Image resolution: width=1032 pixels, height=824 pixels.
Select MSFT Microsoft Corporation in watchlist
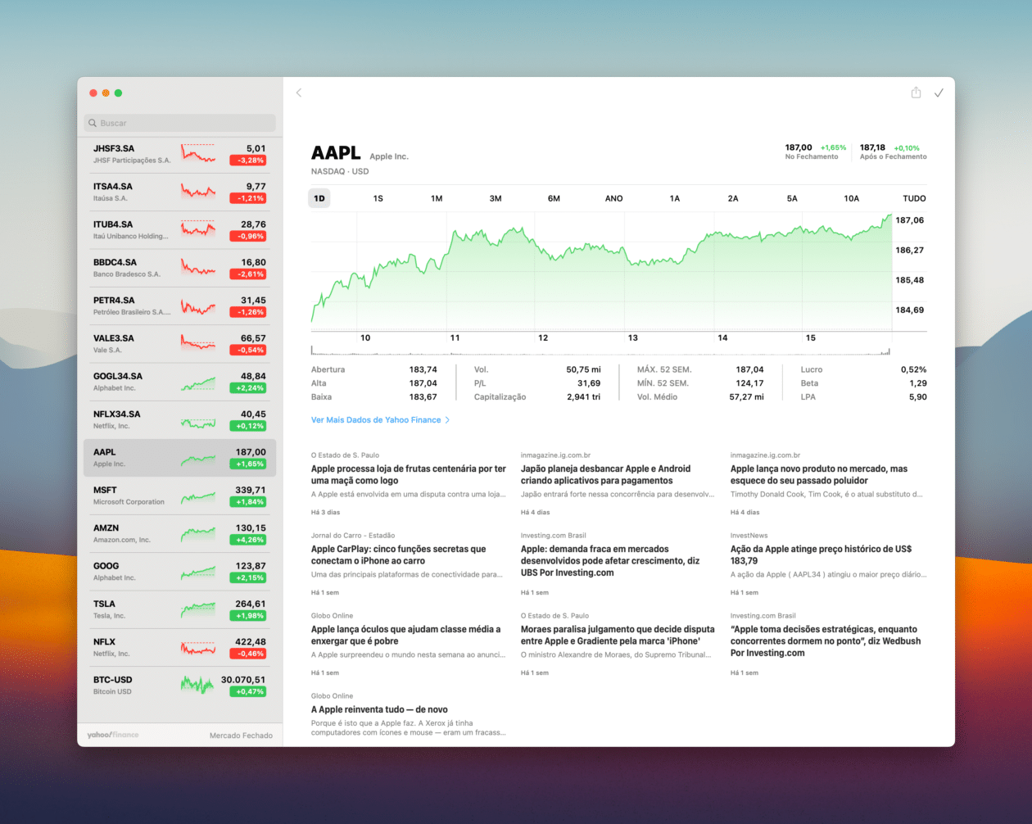[180, 496]
